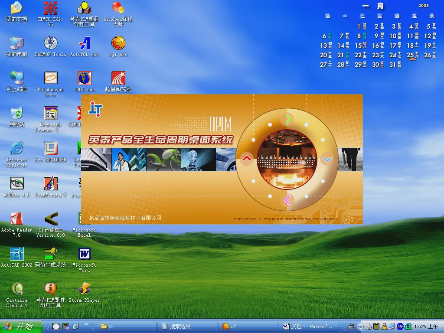Screen dimensions: 444x333
Task: Launch DAEMON Tools from the desktop
Action: (50, 43)
